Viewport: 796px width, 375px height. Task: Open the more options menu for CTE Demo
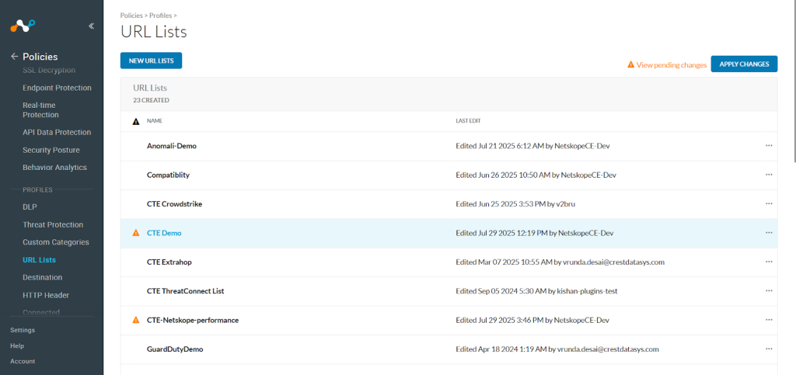(x=769, y=233)
